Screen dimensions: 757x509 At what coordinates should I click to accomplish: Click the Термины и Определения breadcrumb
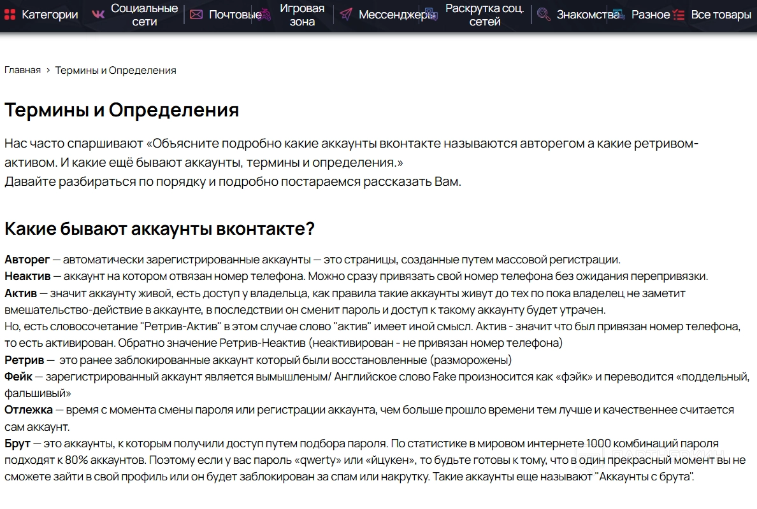[115, 70]
